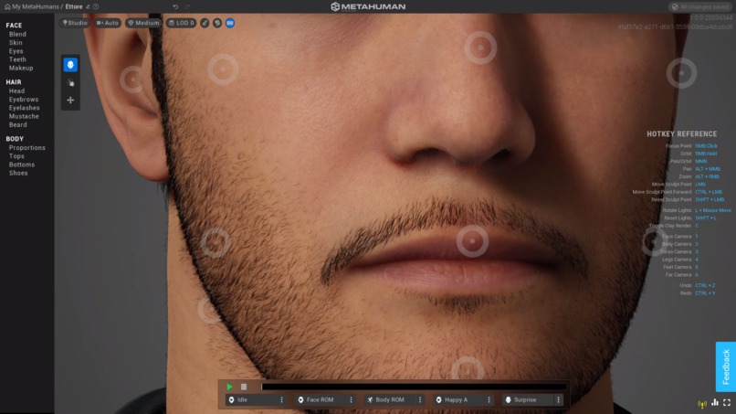Open the Medium quality dropdown
The image size is (736, 414).
[143, 23]
